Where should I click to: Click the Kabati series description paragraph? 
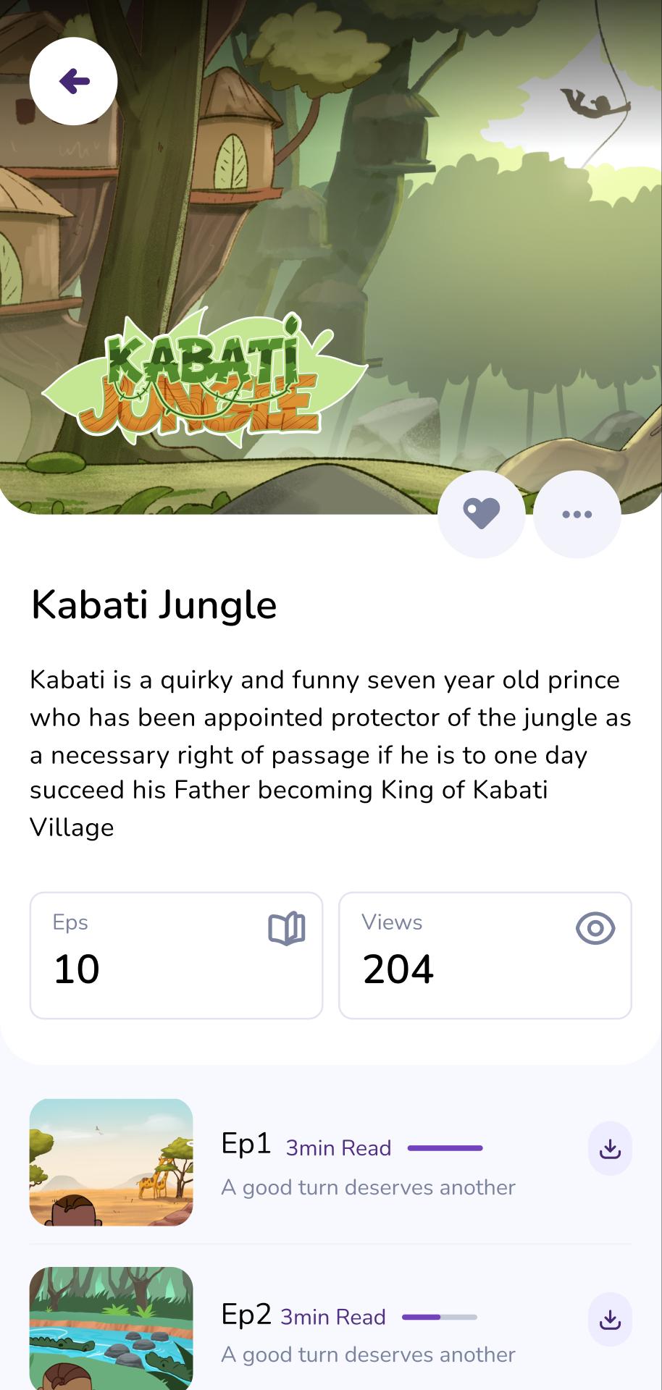pos(330,754)
